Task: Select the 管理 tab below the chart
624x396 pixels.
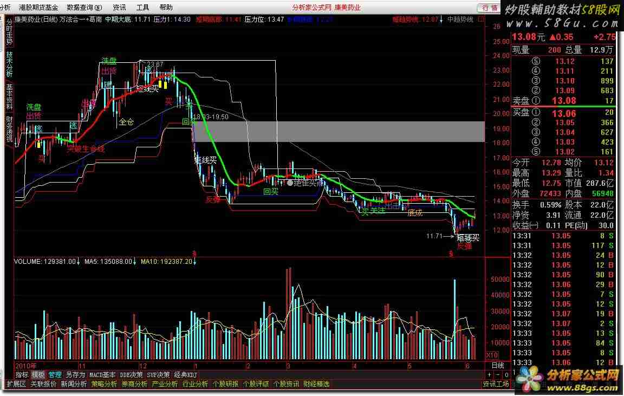Action: (55, 374)
